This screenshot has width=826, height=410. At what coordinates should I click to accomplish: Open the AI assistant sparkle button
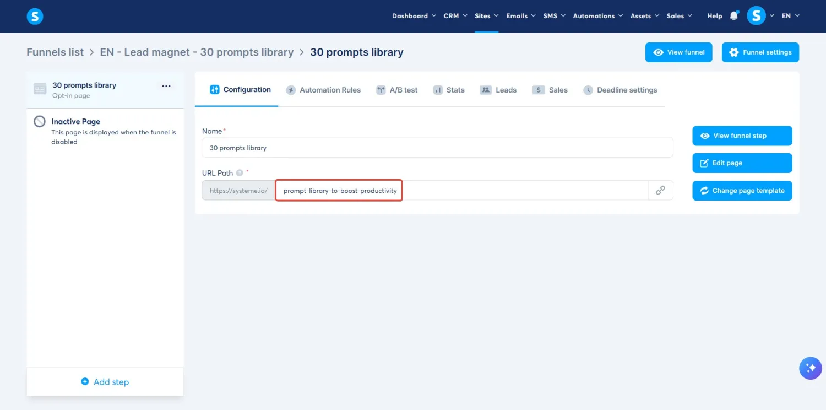pos(810,368)
